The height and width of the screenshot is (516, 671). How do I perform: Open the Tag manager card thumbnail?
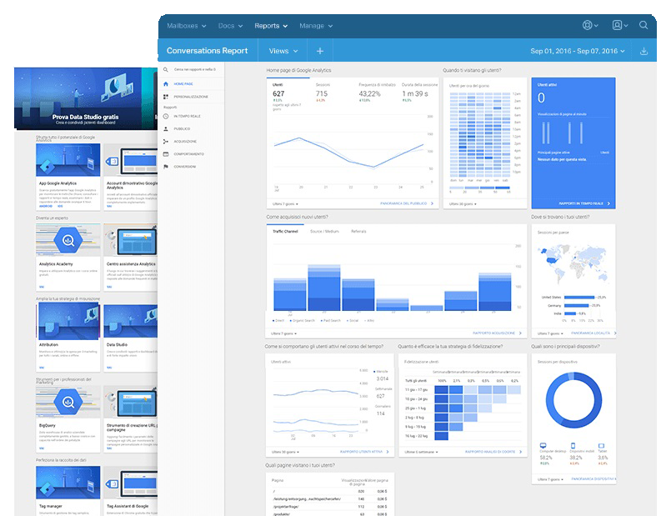[68, 483]
